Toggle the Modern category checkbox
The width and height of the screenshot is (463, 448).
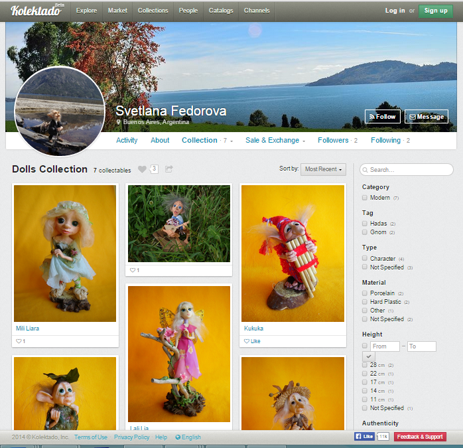coord(365,197)
